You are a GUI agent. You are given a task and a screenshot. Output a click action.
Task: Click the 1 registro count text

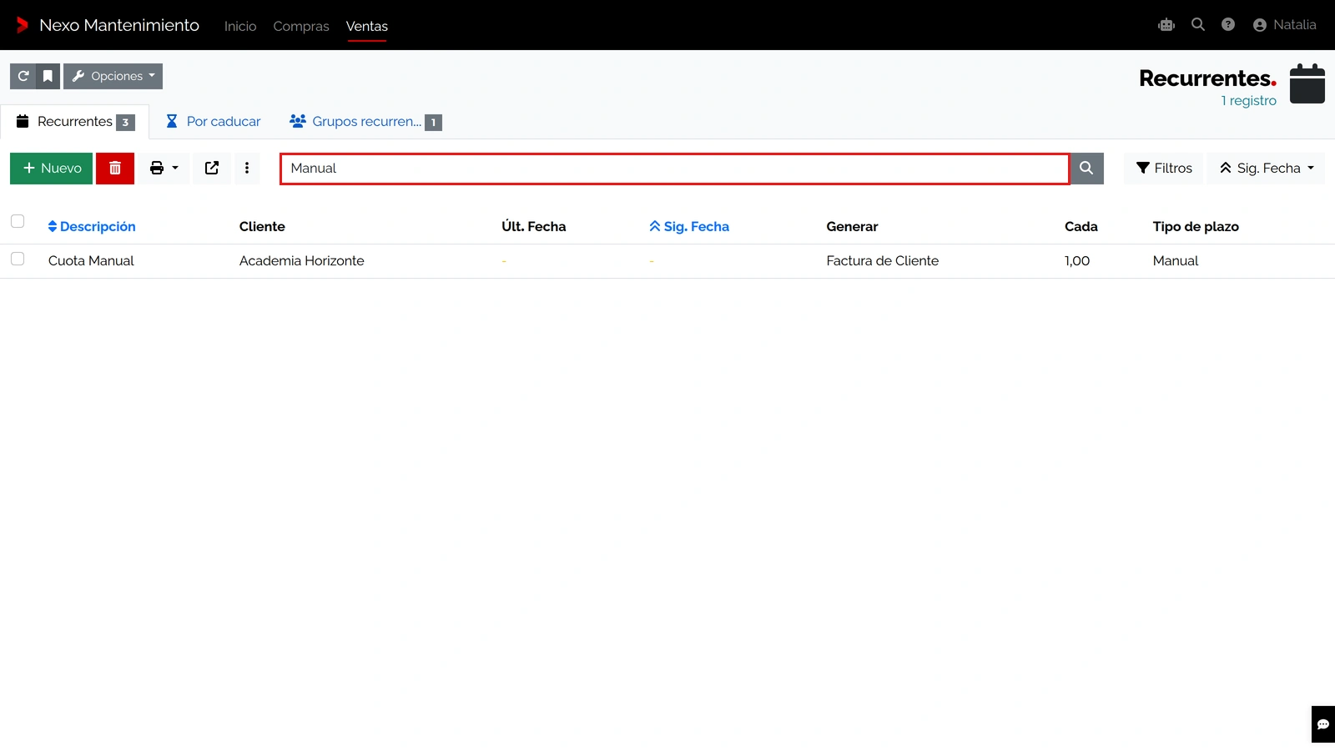(x=1249, y=101)
